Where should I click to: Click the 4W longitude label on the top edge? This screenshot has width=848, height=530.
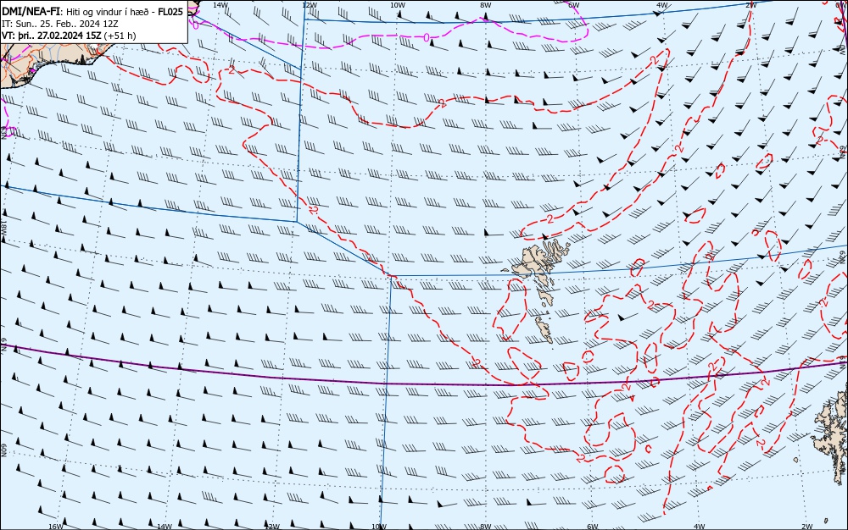coord(662,5)
